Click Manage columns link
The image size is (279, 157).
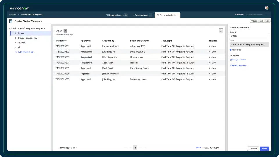[238, 60]
